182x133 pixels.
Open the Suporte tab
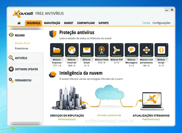coord(104,23)
